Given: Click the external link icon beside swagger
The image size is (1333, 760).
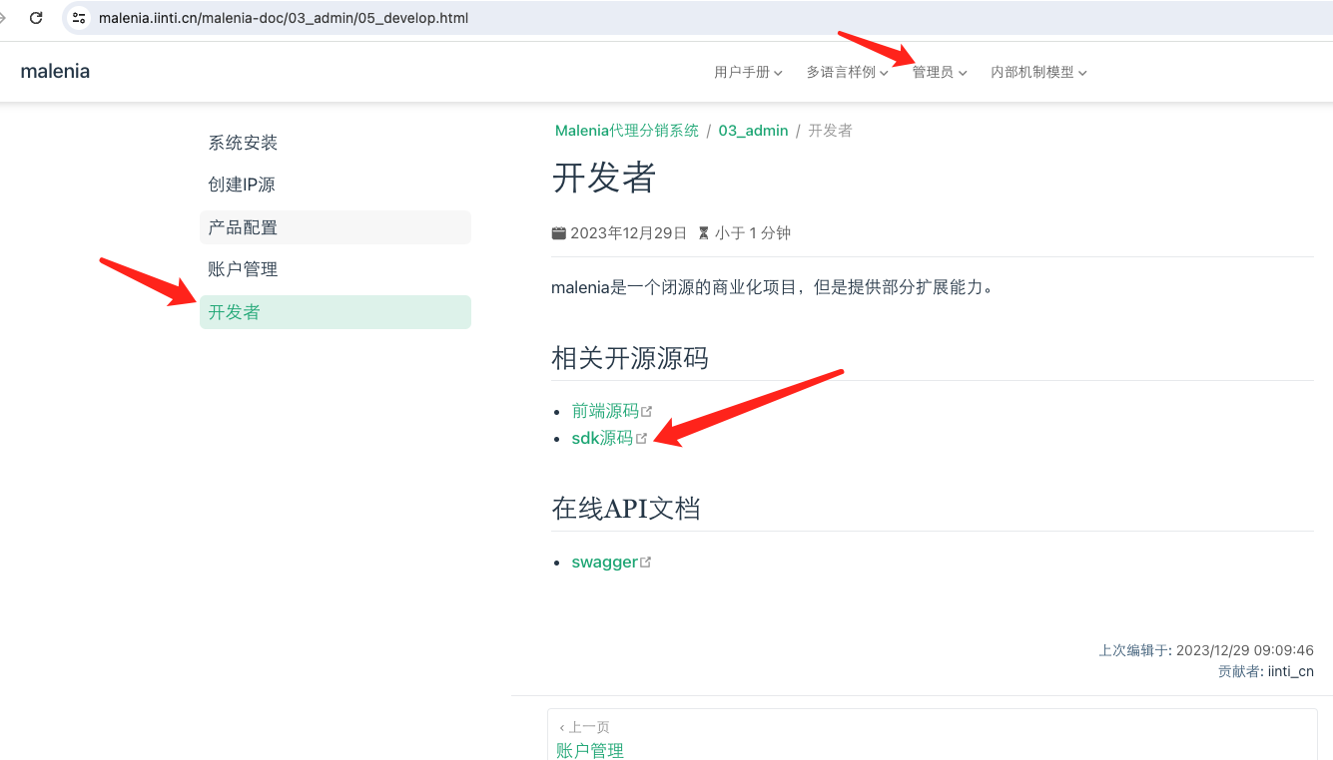Looking at the screenshot, I should (645, 562).
